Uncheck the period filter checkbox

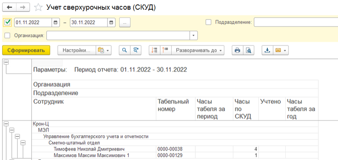coord(8,22)
